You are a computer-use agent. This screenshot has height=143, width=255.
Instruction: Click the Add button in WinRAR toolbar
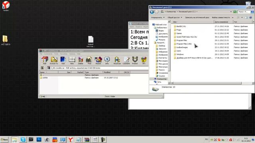(x=45, y=60)
